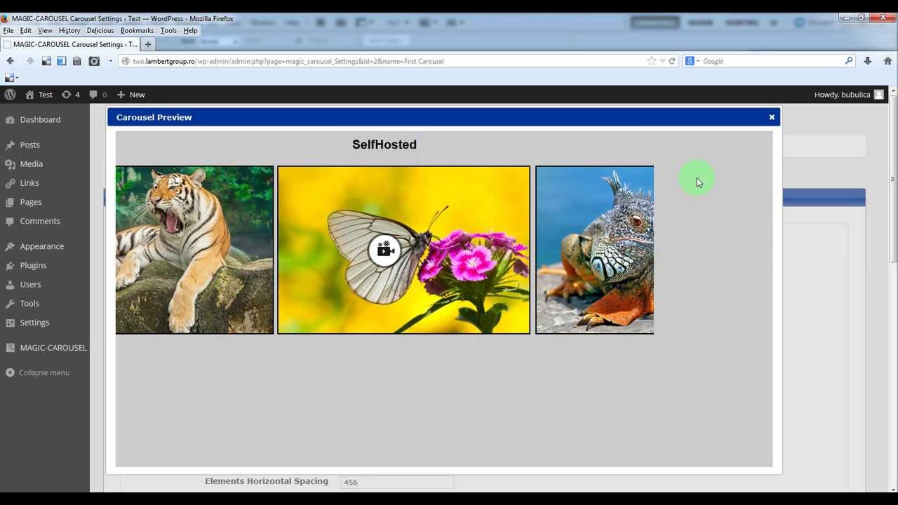This screenshot has width=898, height=505.
Task: Close the Carousel Preview dialog
Action: 772,117
